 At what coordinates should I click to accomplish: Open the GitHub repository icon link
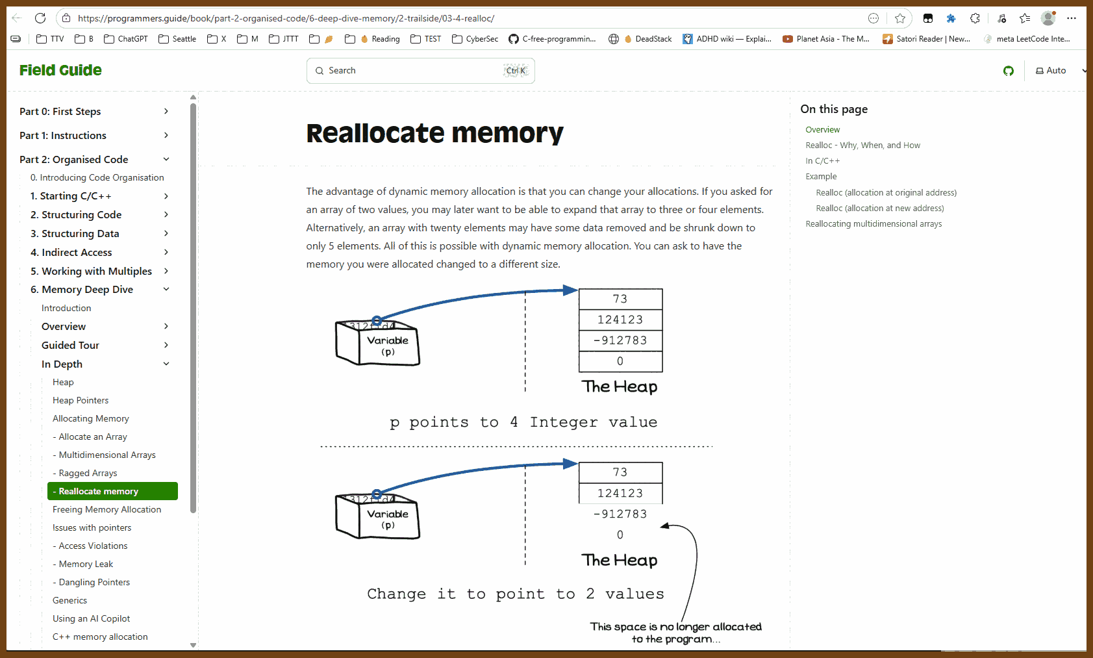[1008, 71]
